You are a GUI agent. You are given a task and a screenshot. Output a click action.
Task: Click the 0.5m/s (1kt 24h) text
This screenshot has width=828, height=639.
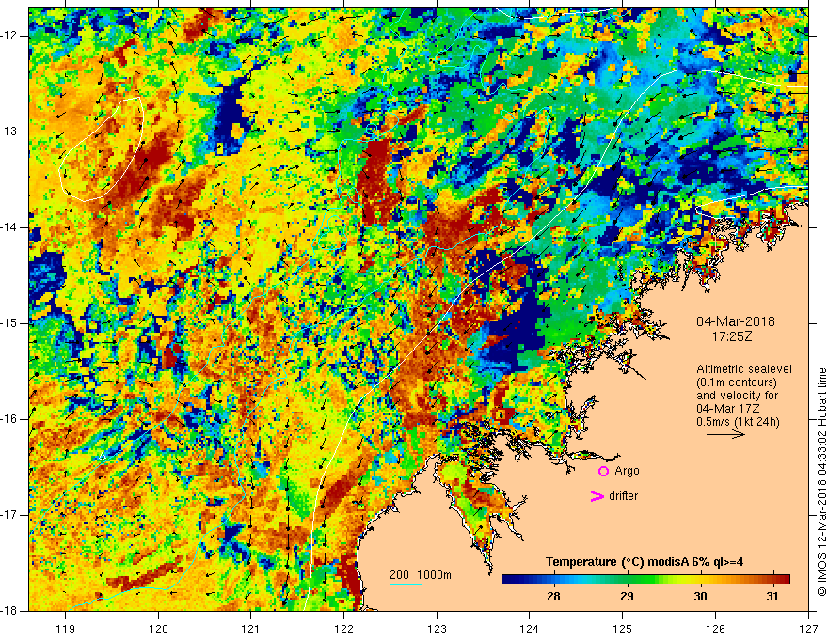click(x=738, y=422)
